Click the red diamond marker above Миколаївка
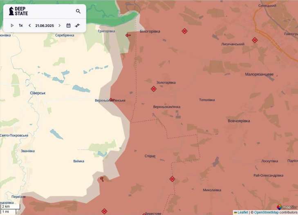Screen dimensions: 298x215 pyautogui.click(x=172, y=179)
